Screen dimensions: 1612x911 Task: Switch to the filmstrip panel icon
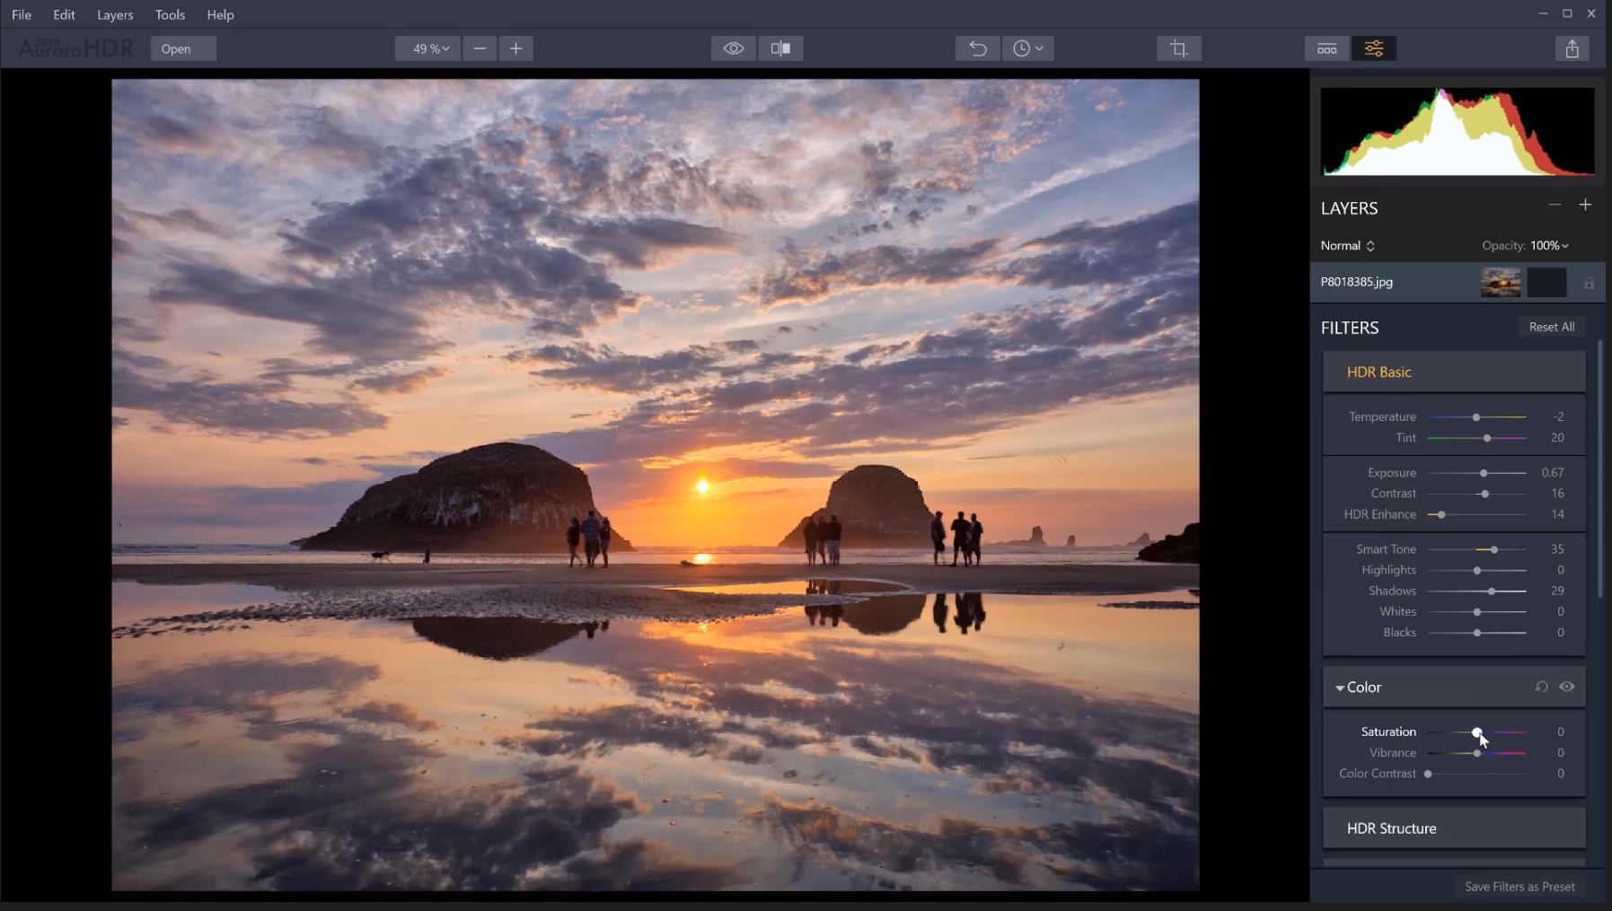(1327, 48)
